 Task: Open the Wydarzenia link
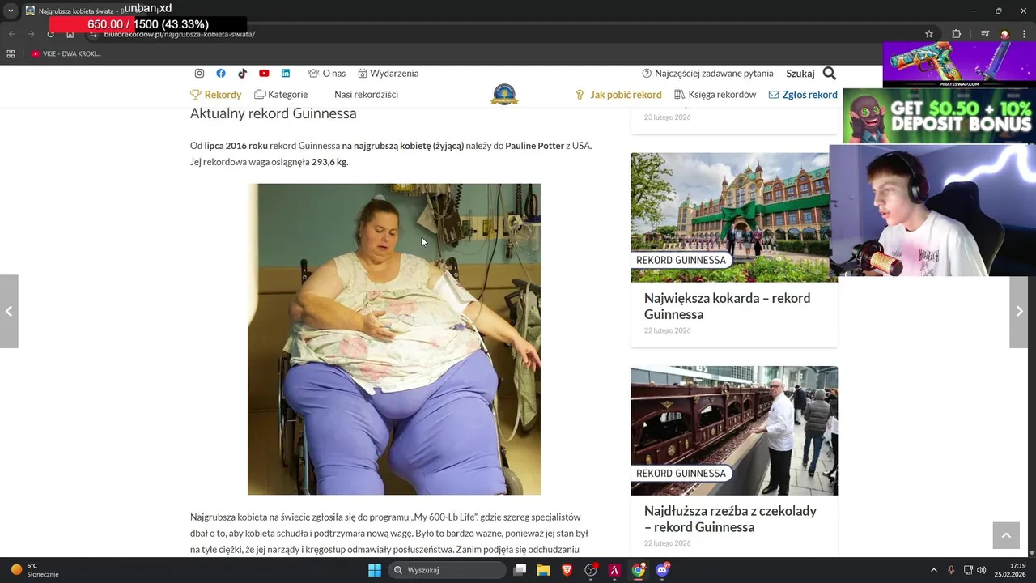pos(388,74)
